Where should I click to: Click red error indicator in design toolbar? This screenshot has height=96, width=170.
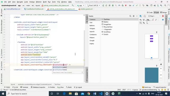pos(163,16)
